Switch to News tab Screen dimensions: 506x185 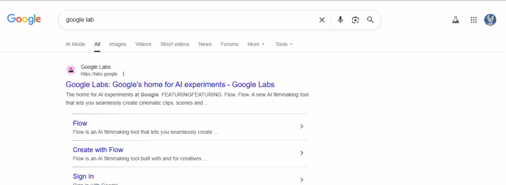pos(205,44)
